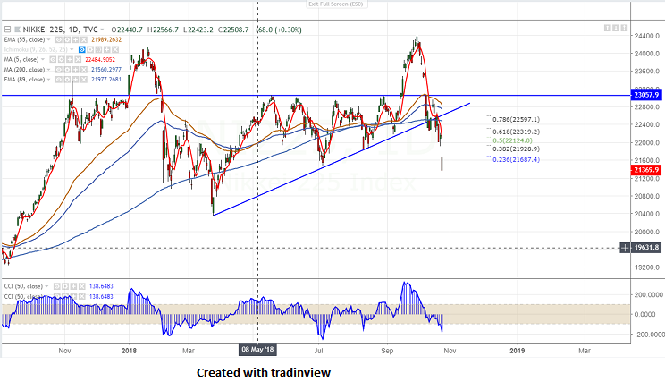Open the NIKKEI 225 symbol legend dropdown arrow
This screenshot has width=665, height=382.
(102, 30)
